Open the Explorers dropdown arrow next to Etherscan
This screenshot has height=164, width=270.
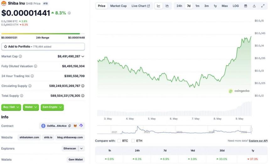click(x=81, y=149)
